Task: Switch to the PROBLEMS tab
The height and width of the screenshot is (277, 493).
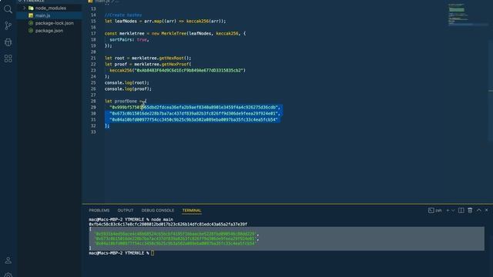Action: coord(99,210)
